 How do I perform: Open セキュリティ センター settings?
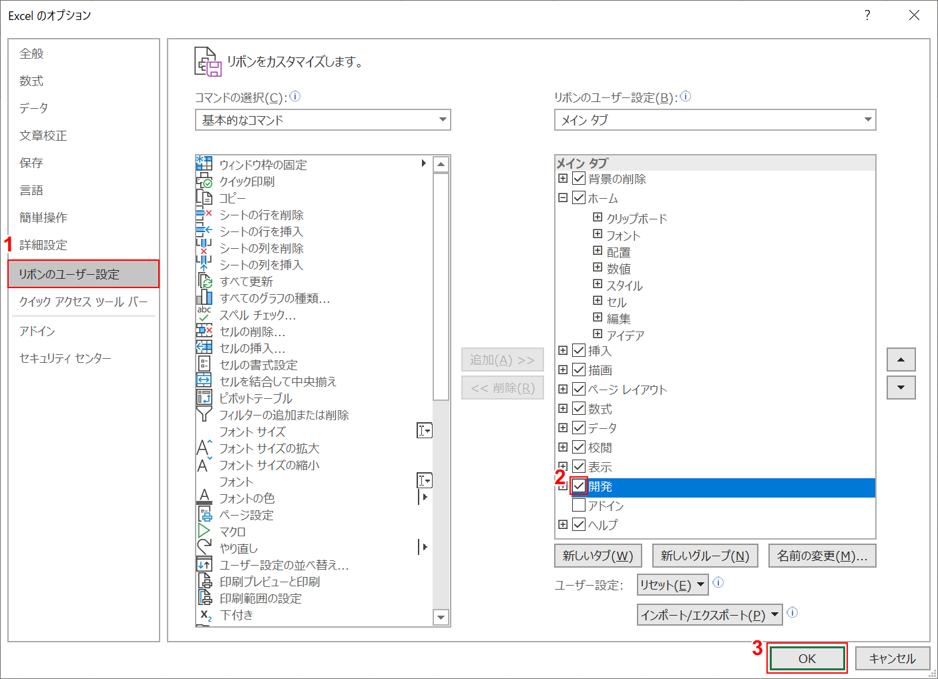[63, 358]
